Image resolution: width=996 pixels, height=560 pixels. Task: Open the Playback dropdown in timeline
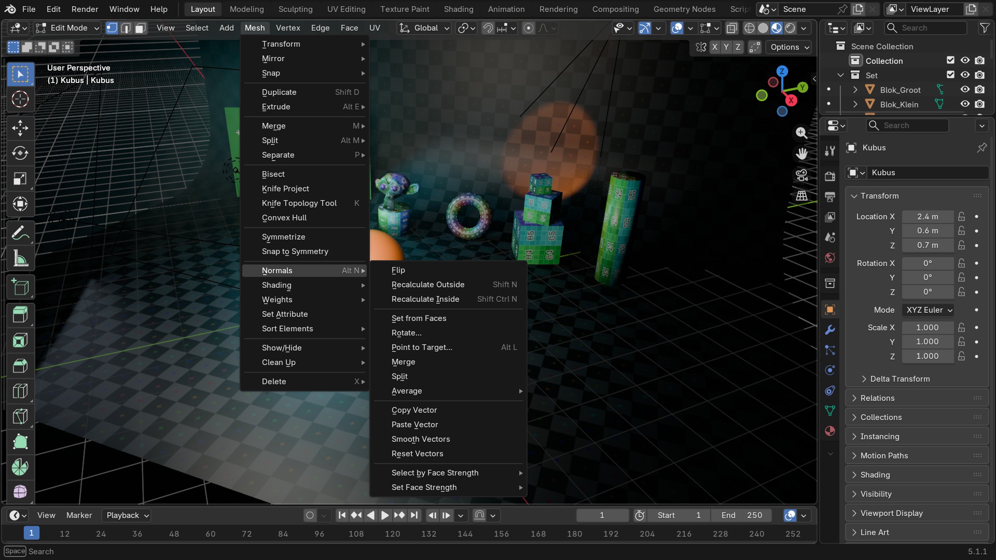pyautogui.click(x=127, y=515)
